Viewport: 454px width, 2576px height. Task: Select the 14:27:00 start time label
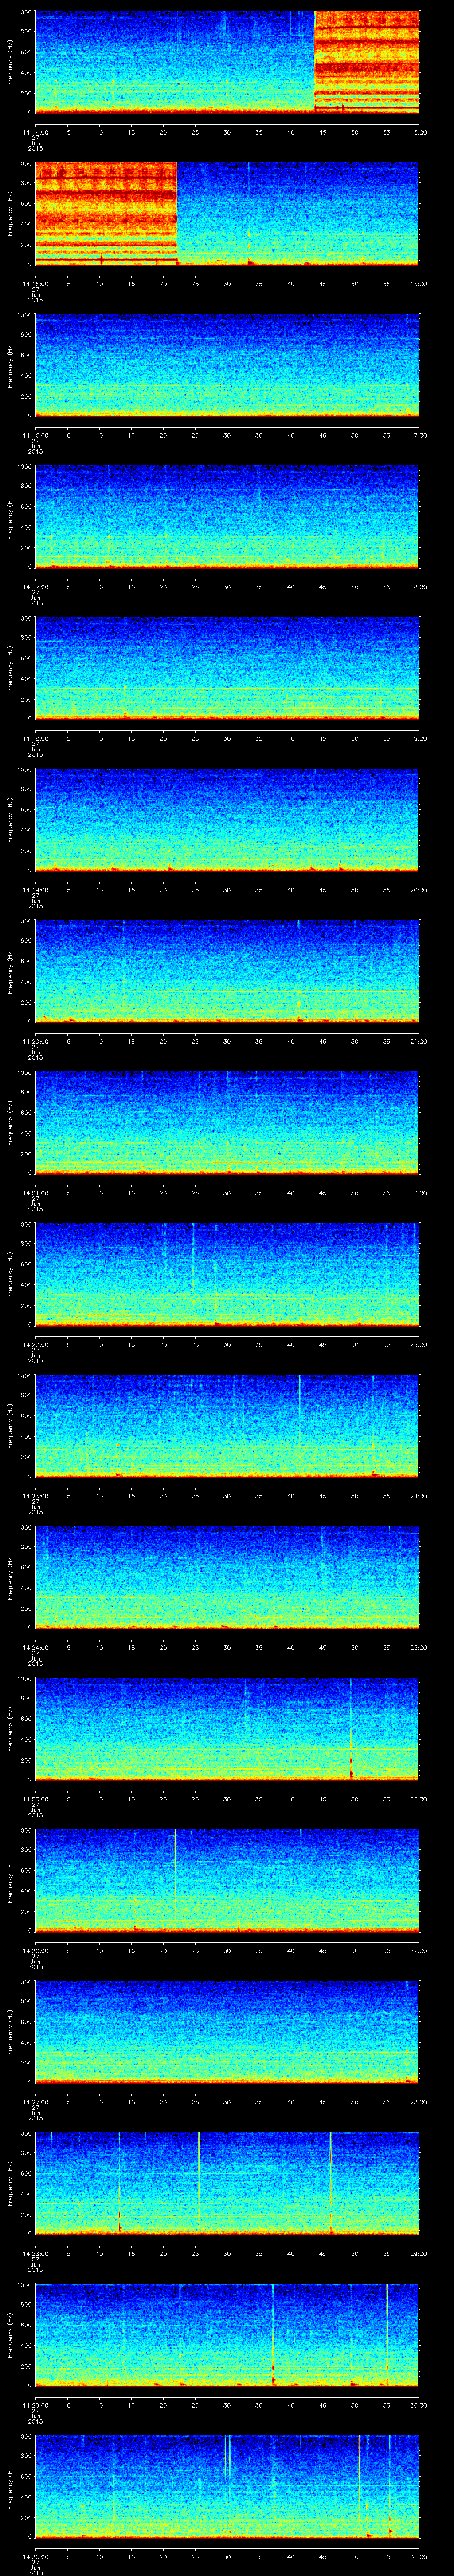coord(35,2101)
